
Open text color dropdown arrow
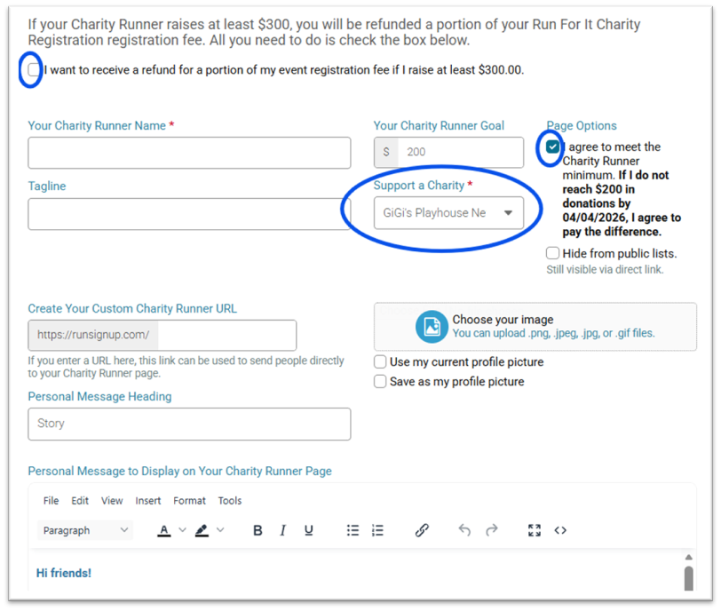(x=183, y=530)
